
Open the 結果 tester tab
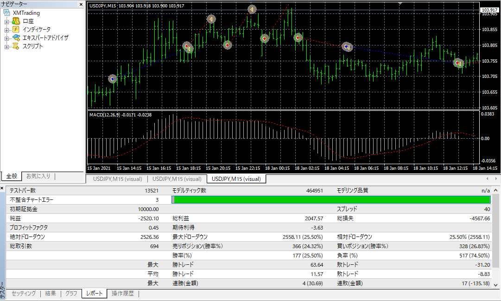tap(51, 293)
